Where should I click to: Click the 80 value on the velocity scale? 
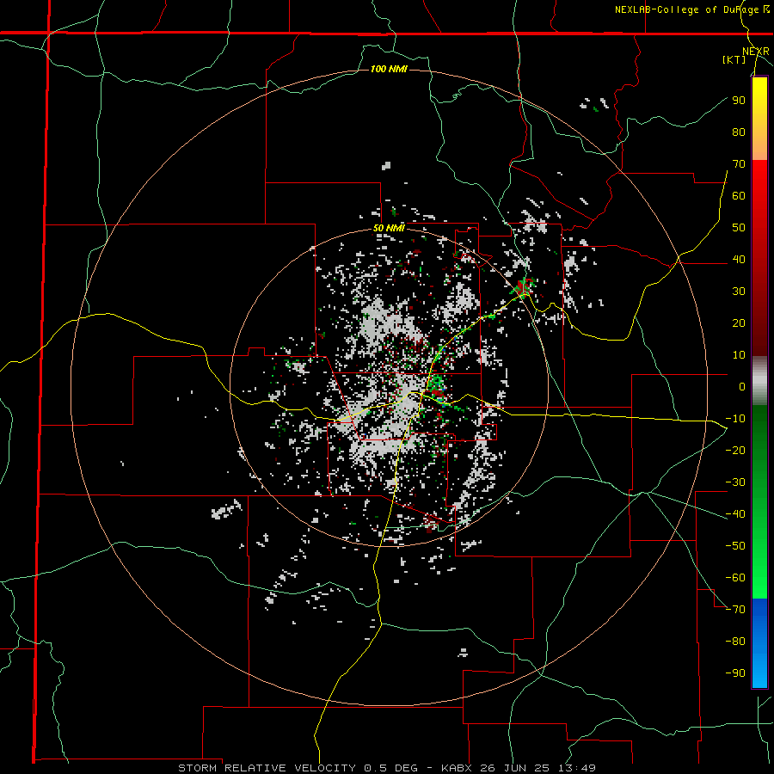739,132
